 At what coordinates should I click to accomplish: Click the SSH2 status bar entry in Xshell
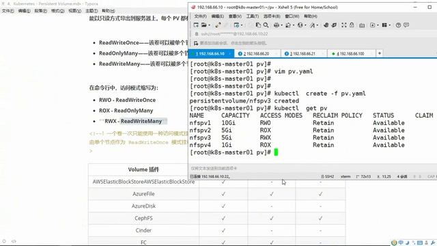coord(328,176)
